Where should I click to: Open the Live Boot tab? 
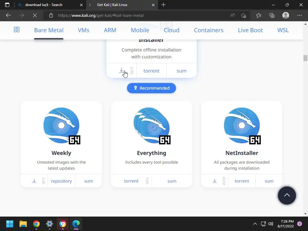(250, 30)
